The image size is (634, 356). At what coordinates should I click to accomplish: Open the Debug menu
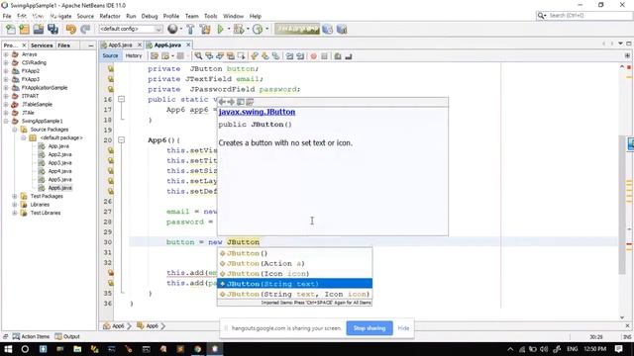[x=150, y=16]
